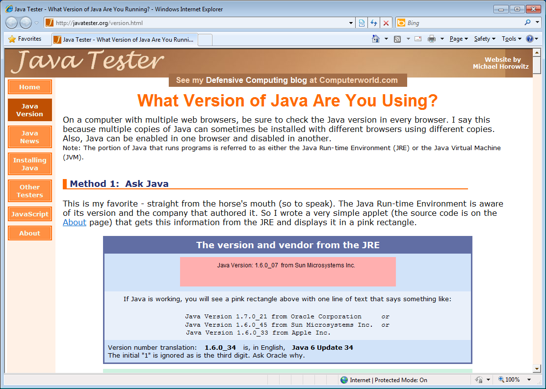This screenshot has width=546, height=389.
Task: Click the Read Mail icon
Action: [418, 39]
